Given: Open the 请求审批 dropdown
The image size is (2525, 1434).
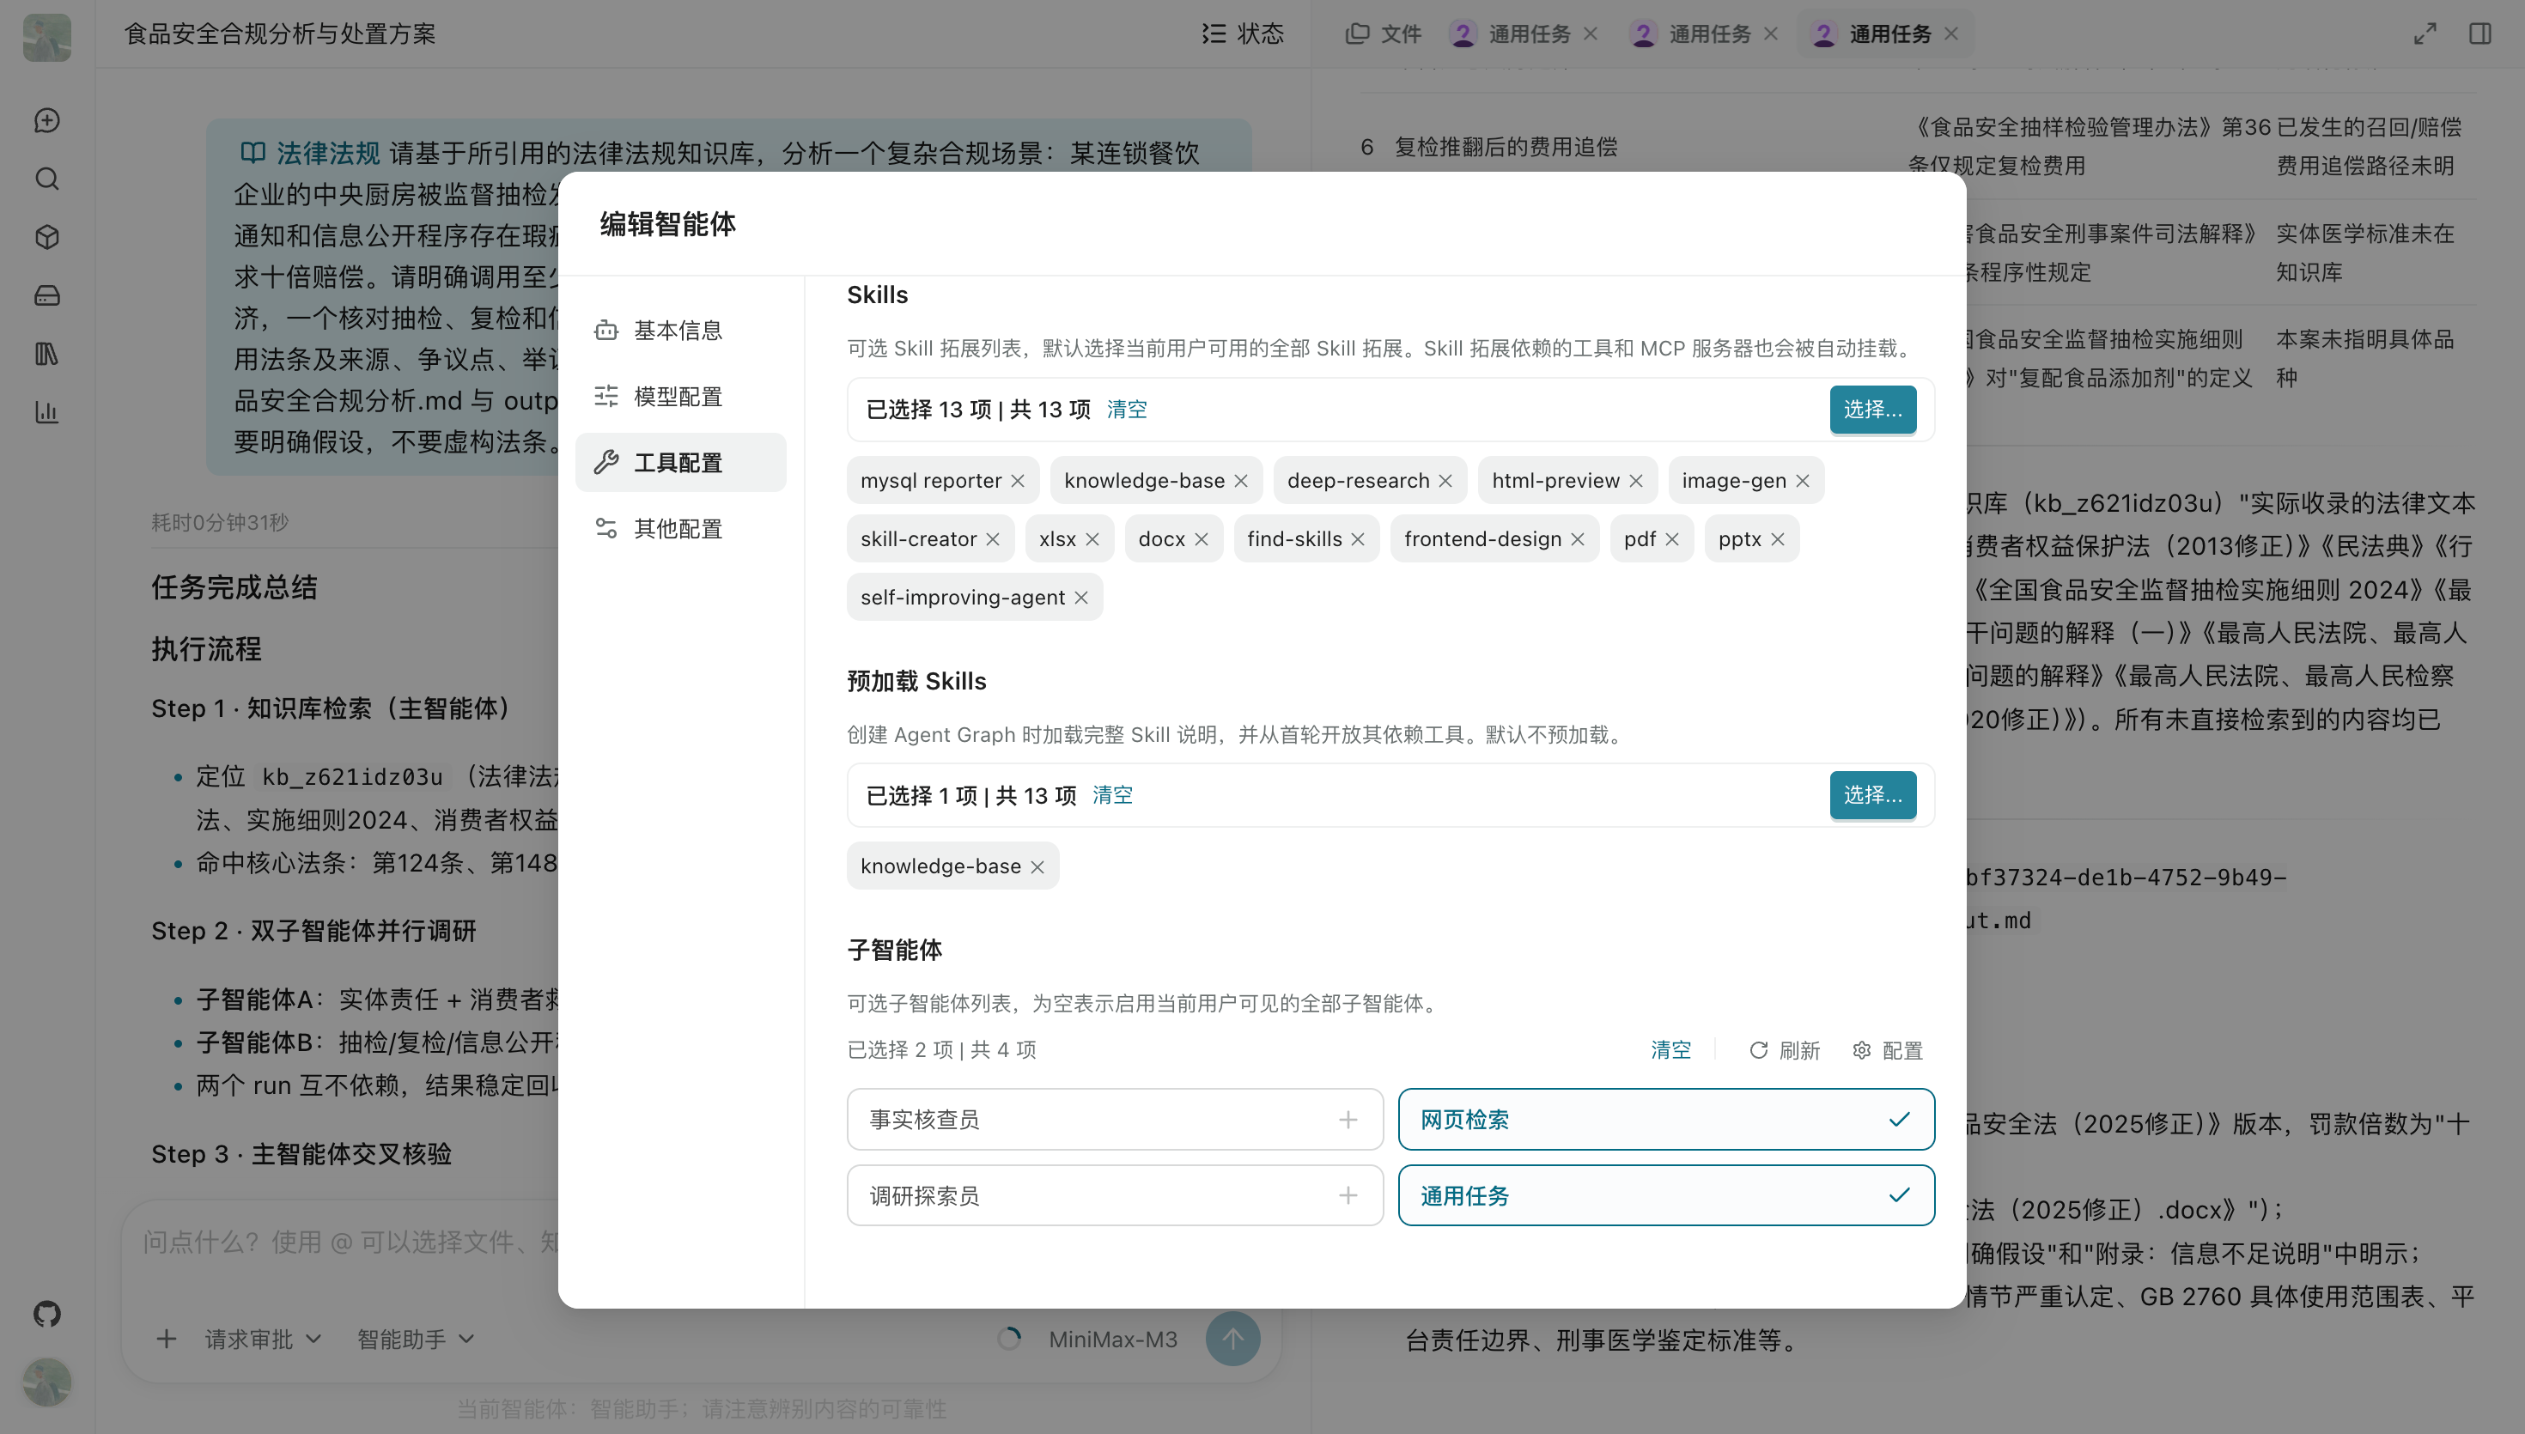Looking at the screenshot, I should pyautogui.click(x=263, y=1340).
